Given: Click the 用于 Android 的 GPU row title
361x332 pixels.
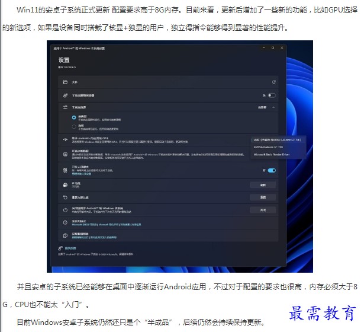Looking at the screenshot, I should point(90,138).
